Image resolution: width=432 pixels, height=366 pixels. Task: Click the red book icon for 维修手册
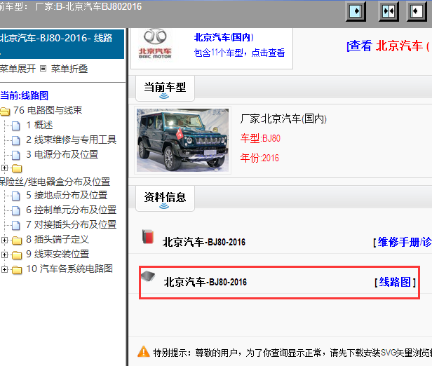148,236
